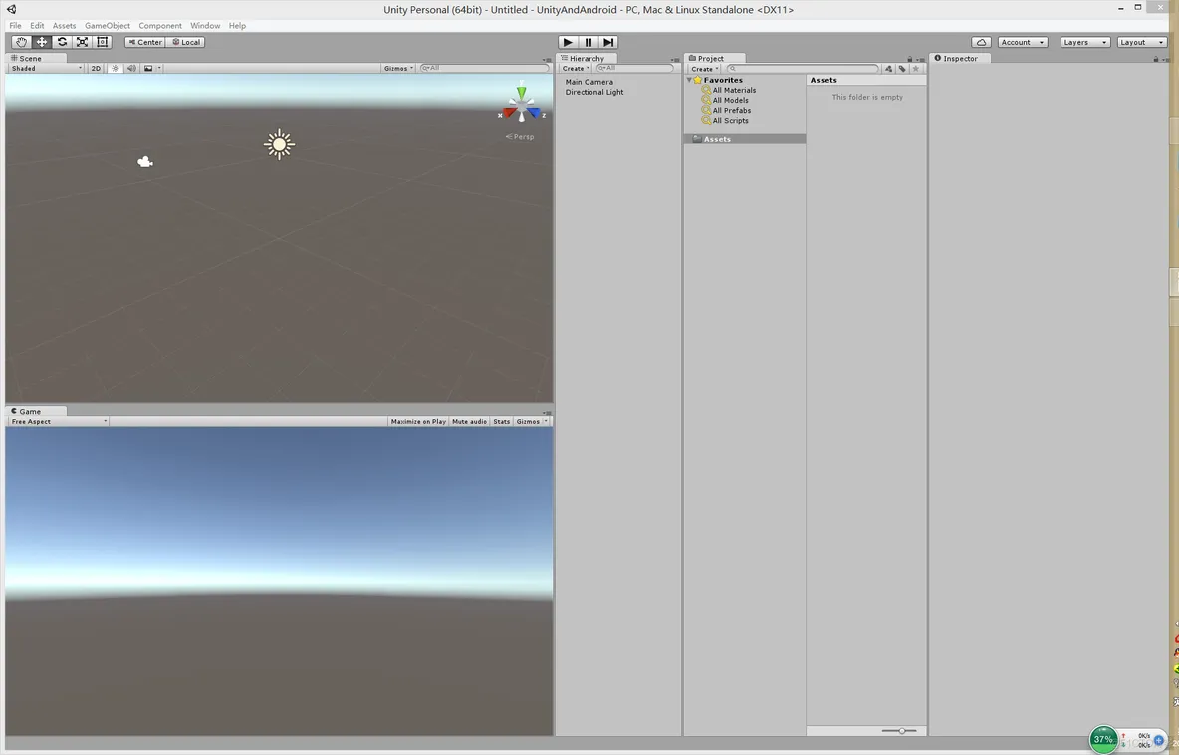Select the Hand (pan) tool
Screen dimensions: 1179x755
coord(21,42)
